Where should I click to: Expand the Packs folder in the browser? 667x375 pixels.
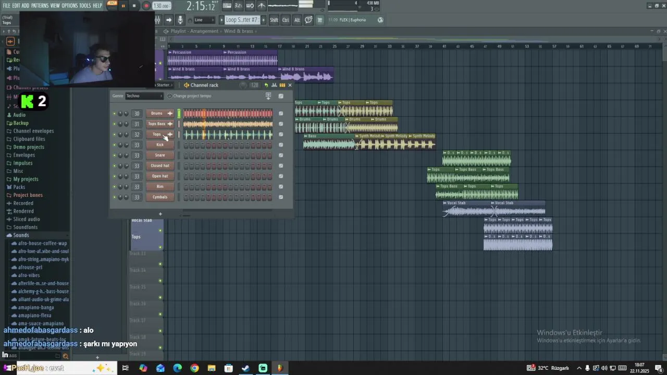pos(19,187)
